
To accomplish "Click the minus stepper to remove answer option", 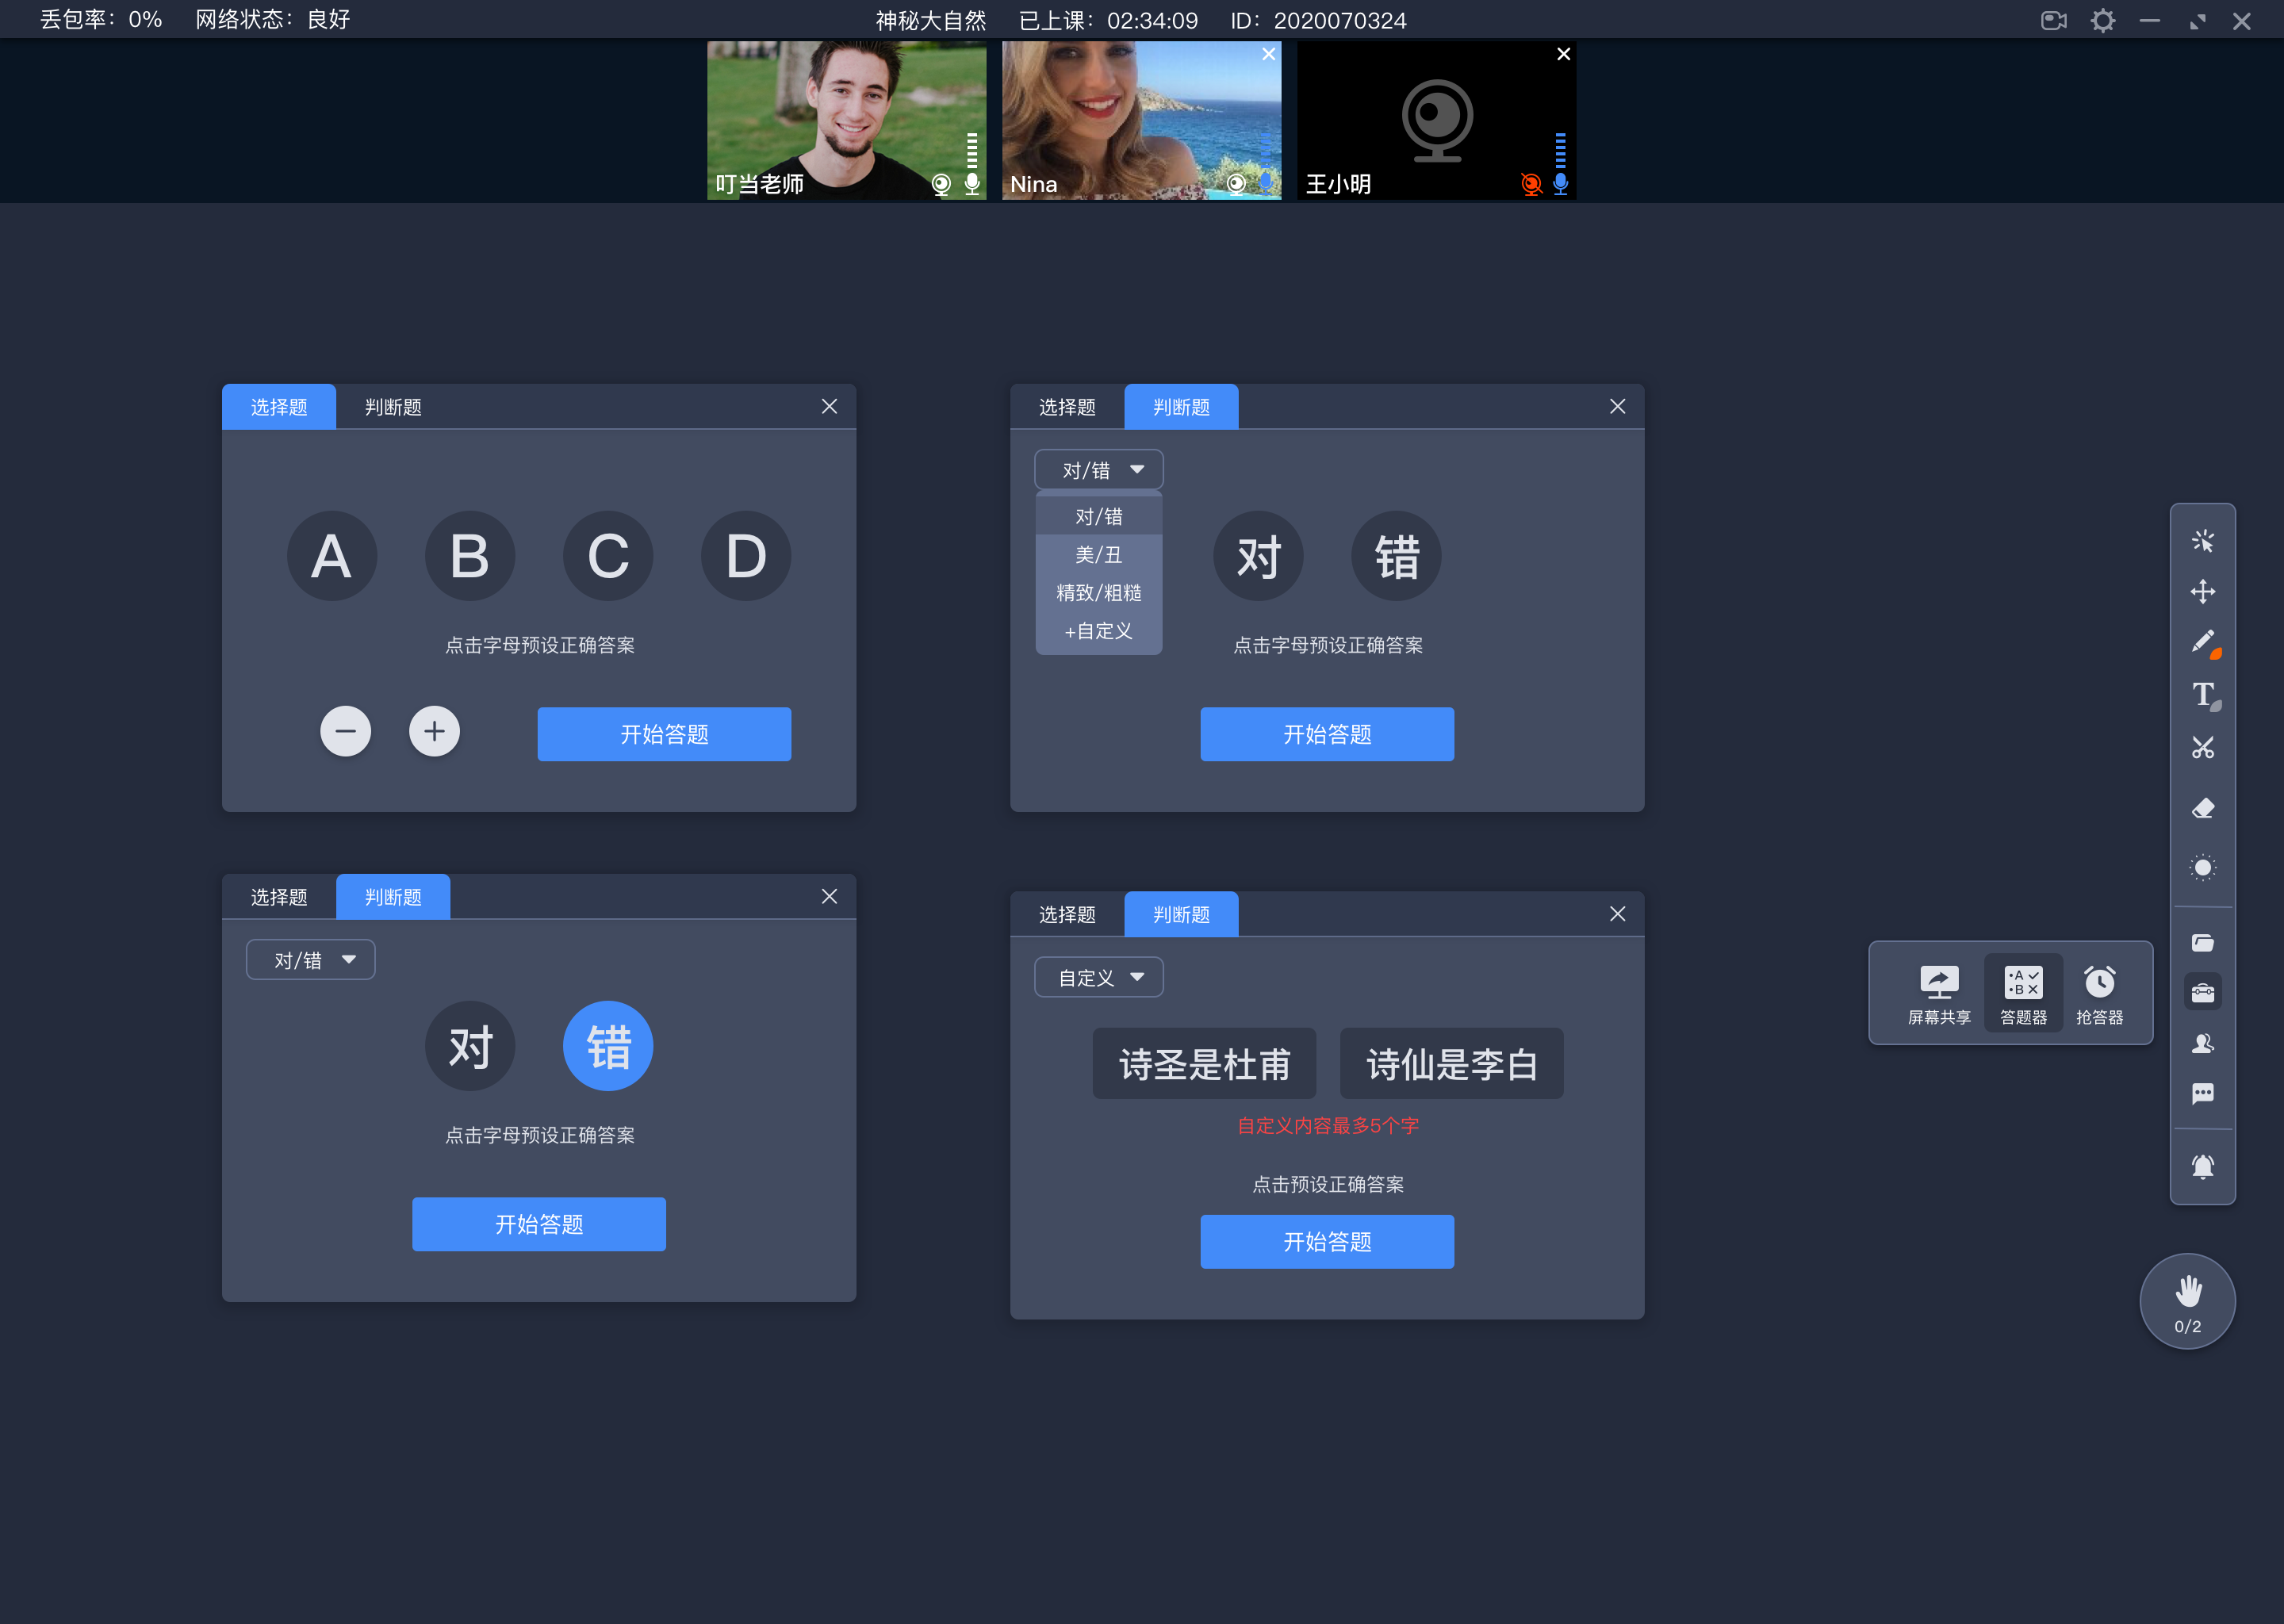I will [346, 731].
